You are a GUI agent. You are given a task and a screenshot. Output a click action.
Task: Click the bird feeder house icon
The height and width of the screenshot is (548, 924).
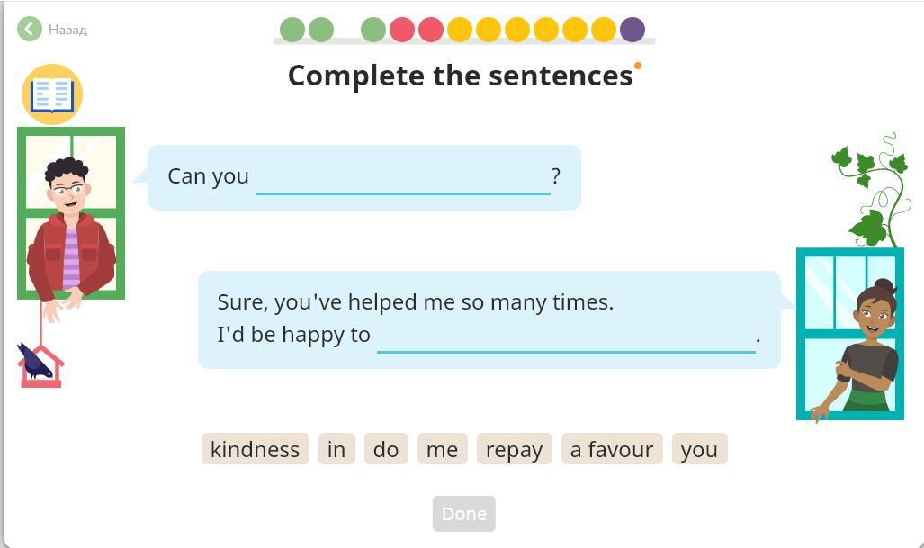tap(40, 365)
